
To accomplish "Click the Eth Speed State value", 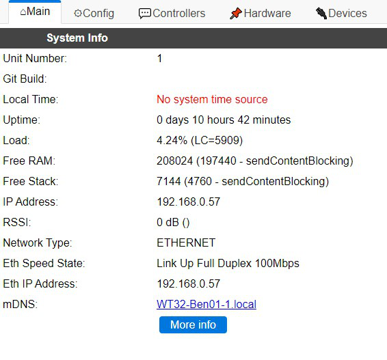I will point(228,263).
